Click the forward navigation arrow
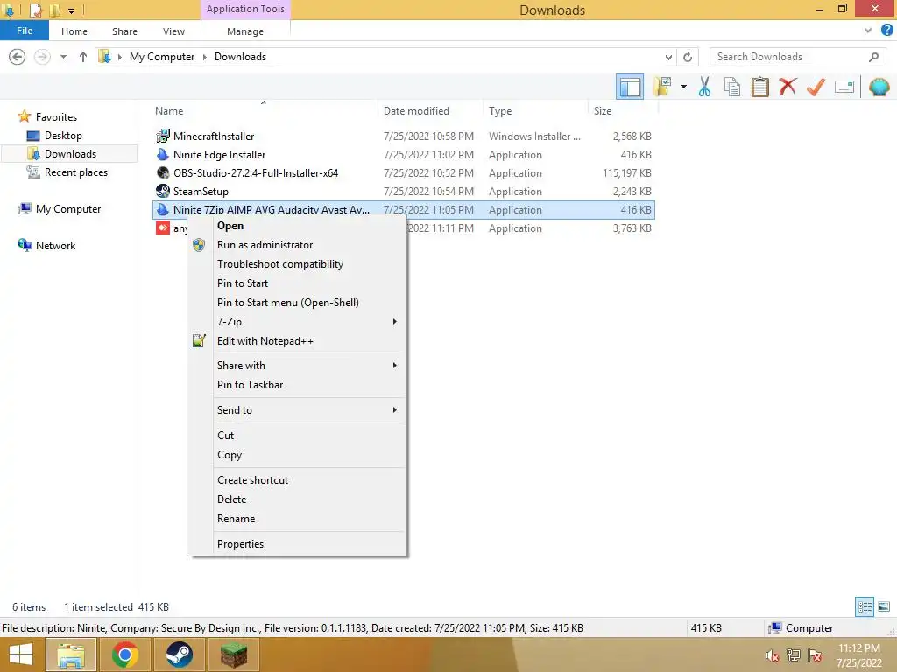897x672 pixels. tap(42, 57)
